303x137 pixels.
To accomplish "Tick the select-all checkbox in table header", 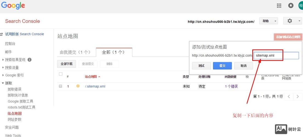I will [61, 74].
